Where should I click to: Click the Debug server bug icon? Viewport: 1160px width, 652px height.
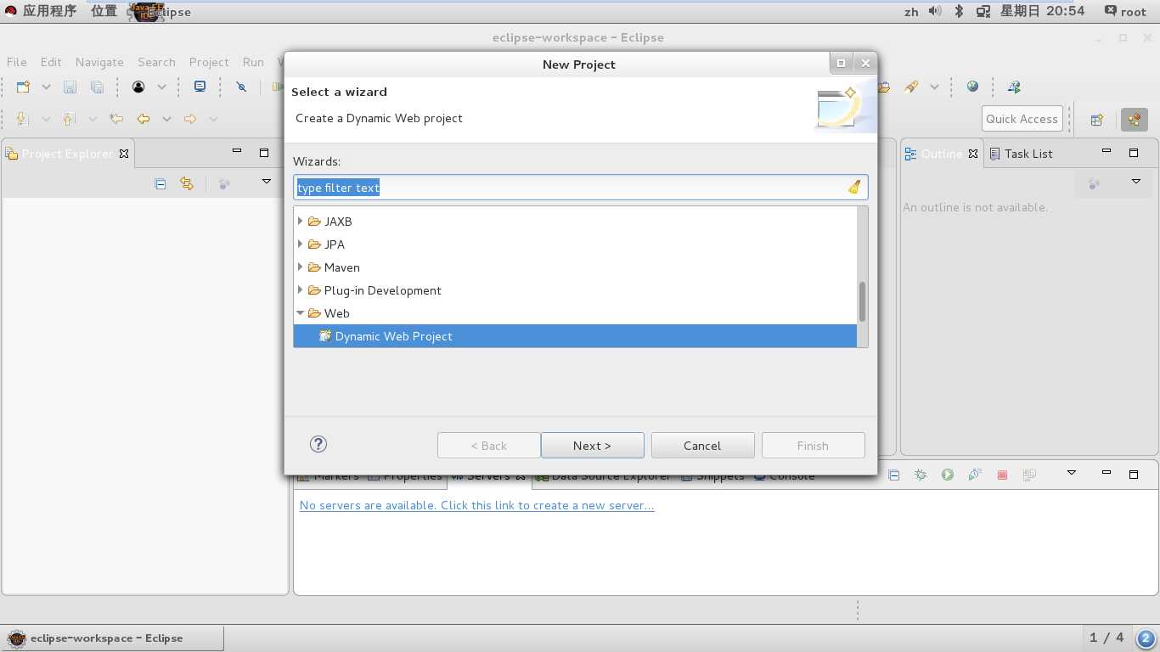921,475
